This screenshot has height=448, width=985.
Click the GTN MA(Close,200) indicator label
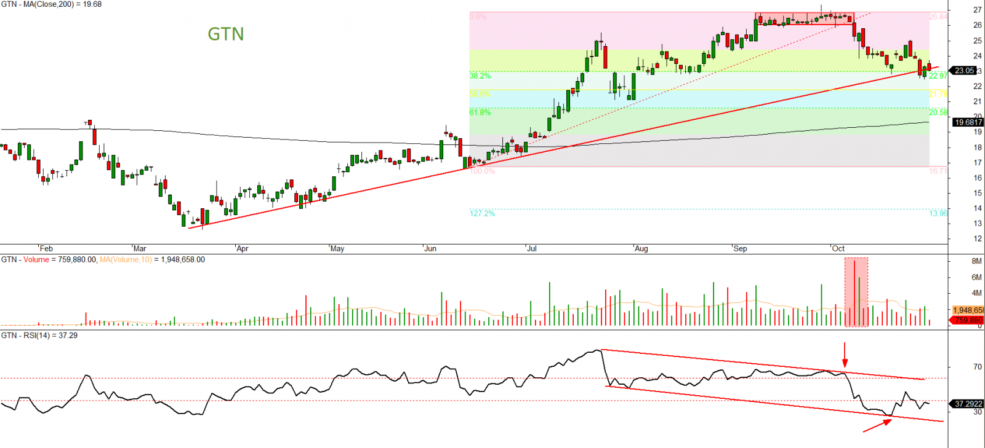(x=52, y=4)
